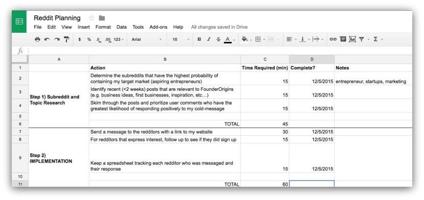Format selection as percent
Image resolution: width=424 pixels, height=200 pixels.
(89, 39)
